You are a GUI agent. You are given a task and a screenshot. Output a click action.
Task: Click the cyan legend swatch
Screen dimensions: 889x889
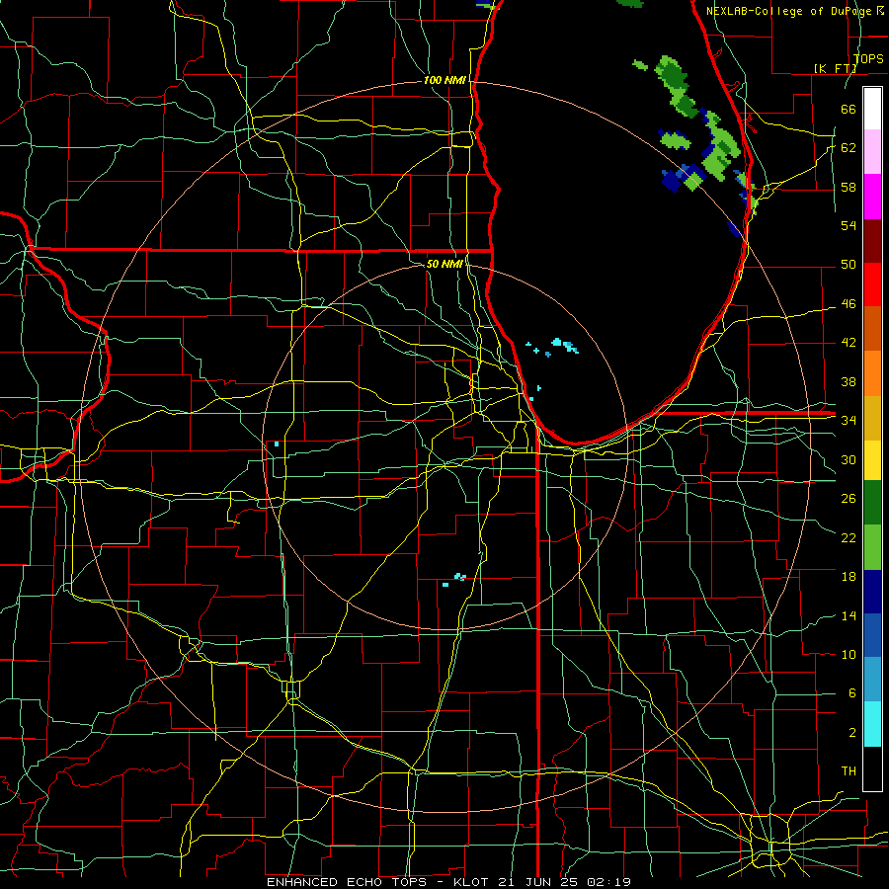click(872, 724)
